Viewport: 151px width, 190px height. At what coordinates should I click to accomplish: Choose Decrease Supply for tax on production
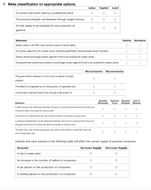(x=116, y=167)
